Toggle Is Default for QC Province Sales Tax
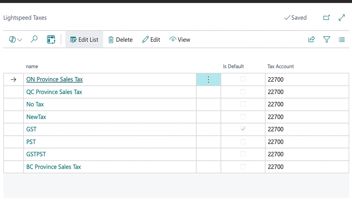 (243, 92)
